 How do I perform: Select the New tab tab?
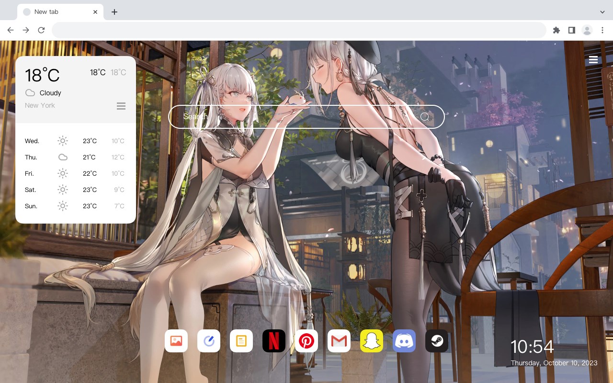60,12
